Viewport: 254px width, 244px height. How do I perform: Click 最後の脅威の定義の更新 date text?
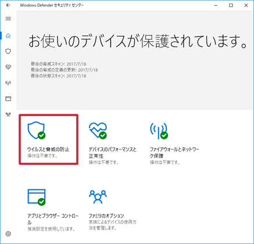tap(64, 70)
